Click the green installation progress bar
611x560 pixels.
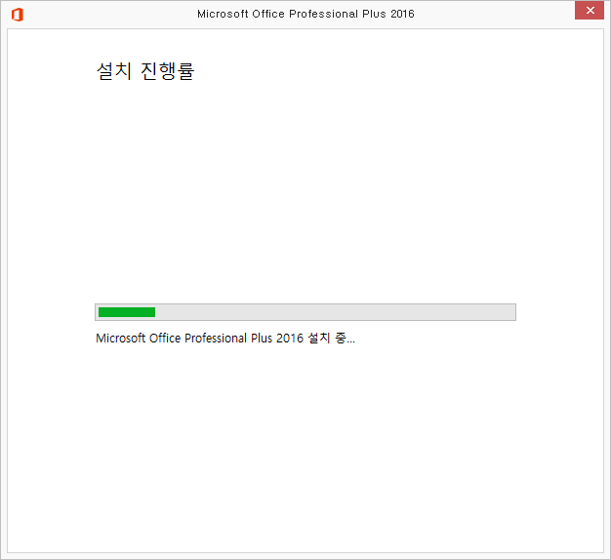coord(305,312)
